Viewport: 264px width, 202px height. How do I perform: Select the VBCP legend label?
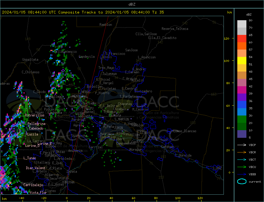(x=252, y=145)
